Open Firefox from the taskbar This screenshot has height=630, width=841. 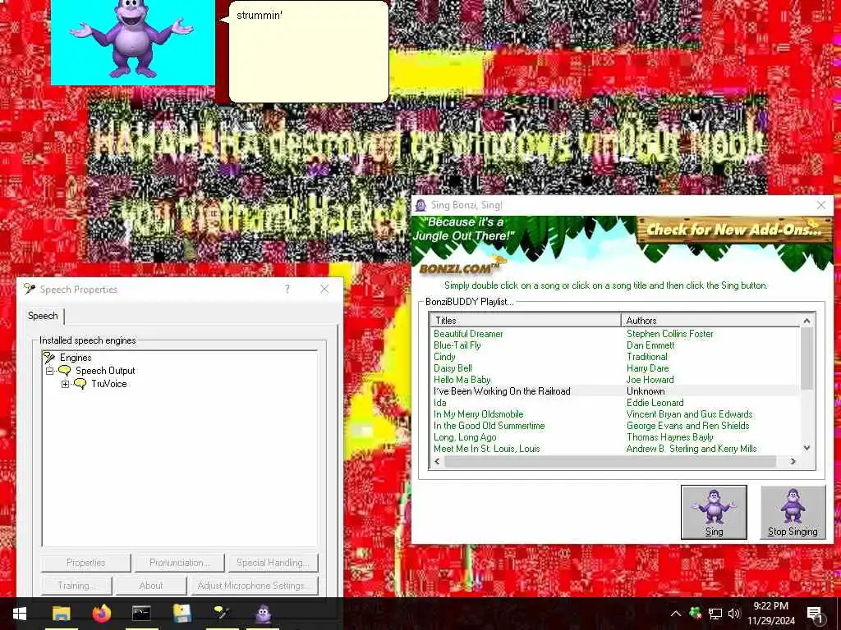pos(101,614)
